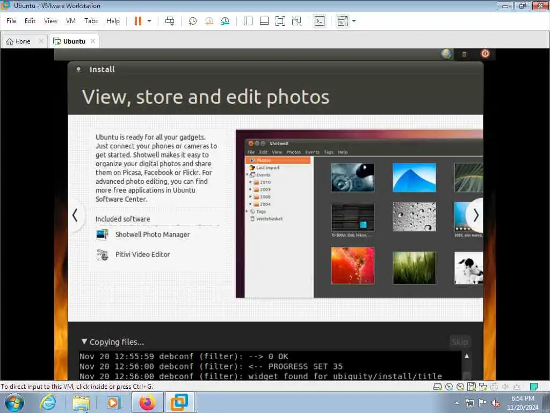Click the floppy device status icon
550x413 pixels.
(x=472, y=387)
